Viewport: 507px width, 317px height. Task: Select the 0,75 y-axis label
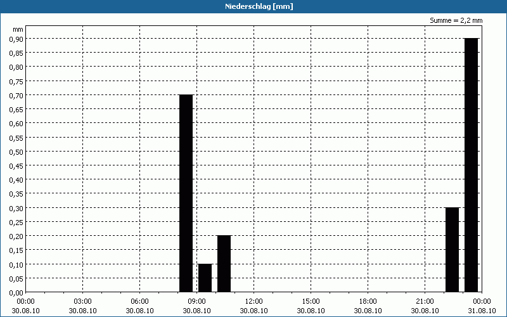click(x=16, y=81)
